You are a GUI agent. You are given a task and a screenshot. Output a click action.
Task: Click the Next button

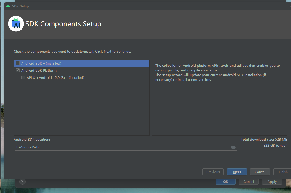[x=237, y=172]
